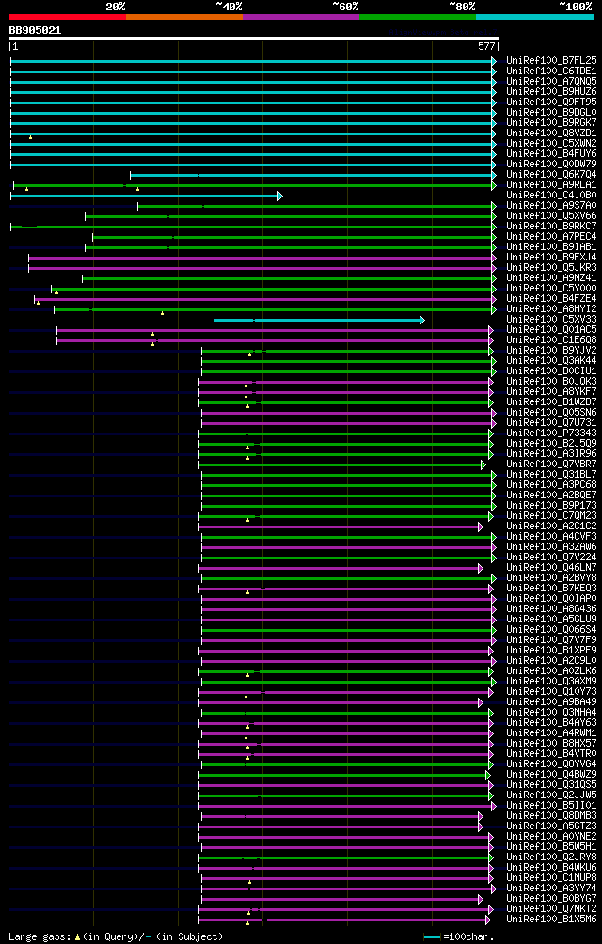Open hit UniRef100_B1X5M6

pos(551,920)
